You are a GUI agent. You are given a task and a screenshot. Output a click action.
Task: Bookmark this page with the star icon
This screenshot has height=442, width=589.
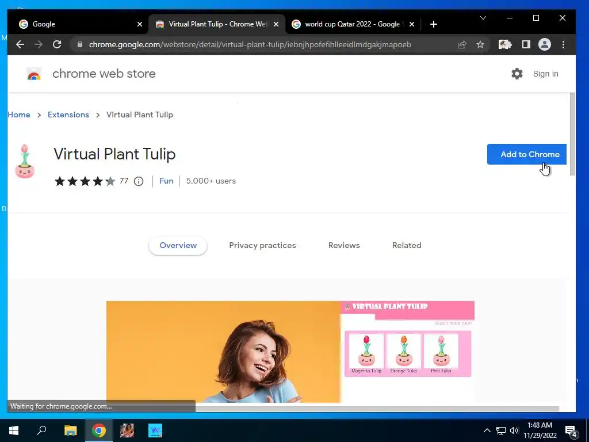[x=480, y=44]
